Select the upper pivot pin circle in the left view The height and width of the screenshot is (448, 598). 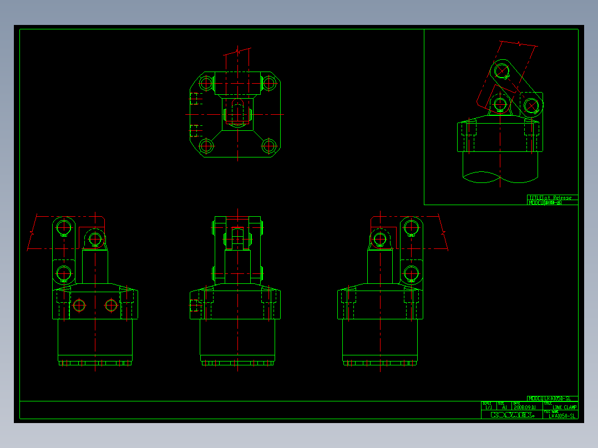coord(64,227)
